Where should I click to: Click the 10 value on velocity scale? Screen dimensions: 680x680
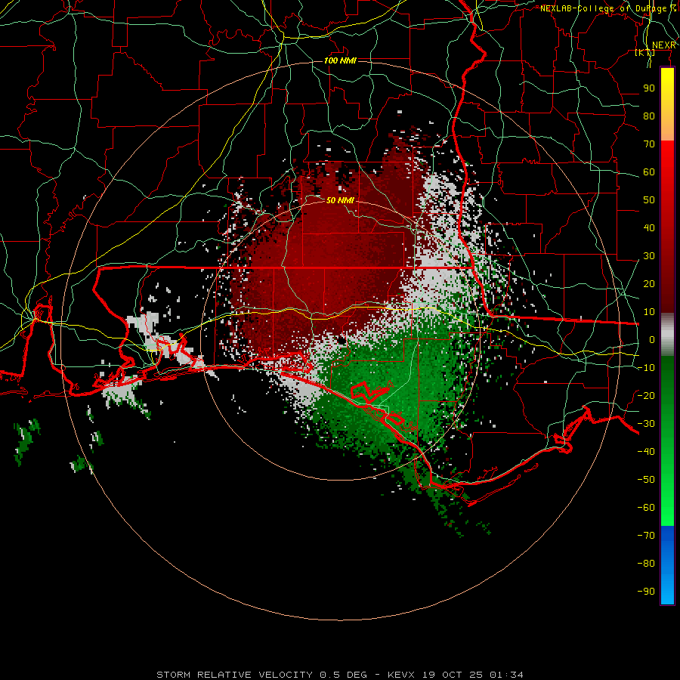(x=649, y=312)
